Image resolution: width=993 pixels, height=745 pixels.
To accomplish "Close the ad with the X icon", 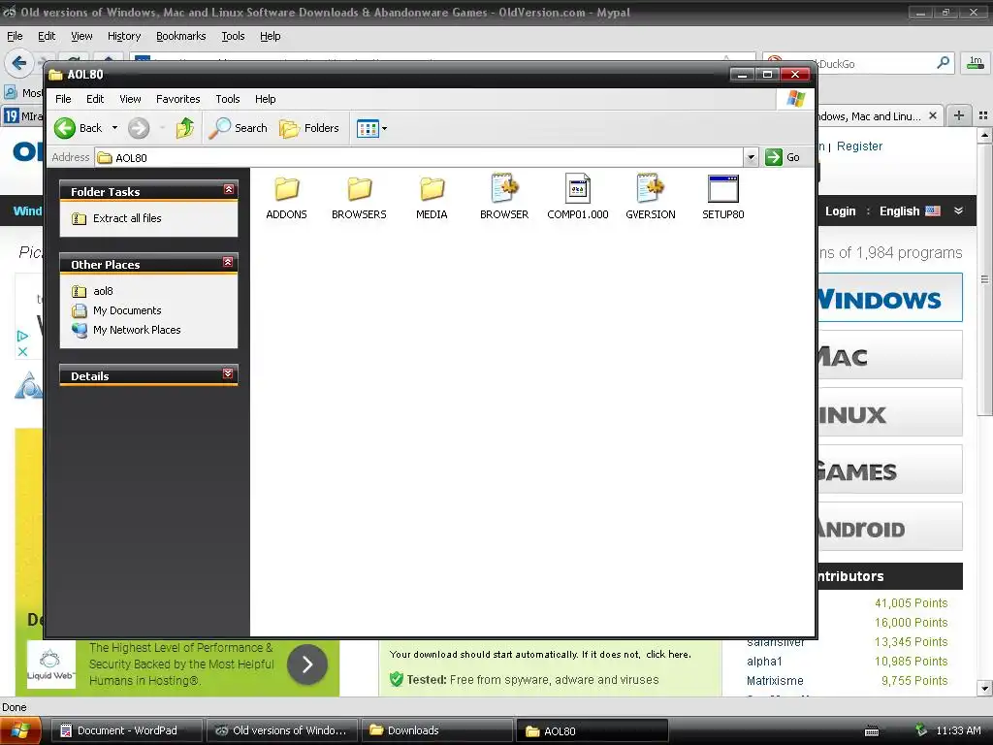I will (x=22, y=351).
